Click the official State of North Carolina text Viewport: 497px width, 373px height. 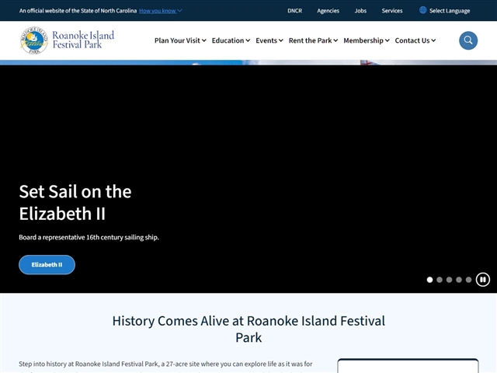pyautogui.click(x=78, y=11)
